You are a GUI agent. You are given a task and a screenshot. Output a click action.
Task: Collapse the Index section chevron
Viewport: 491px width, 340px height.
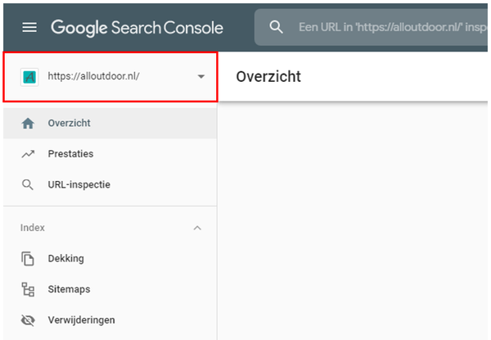coord(197,228)
